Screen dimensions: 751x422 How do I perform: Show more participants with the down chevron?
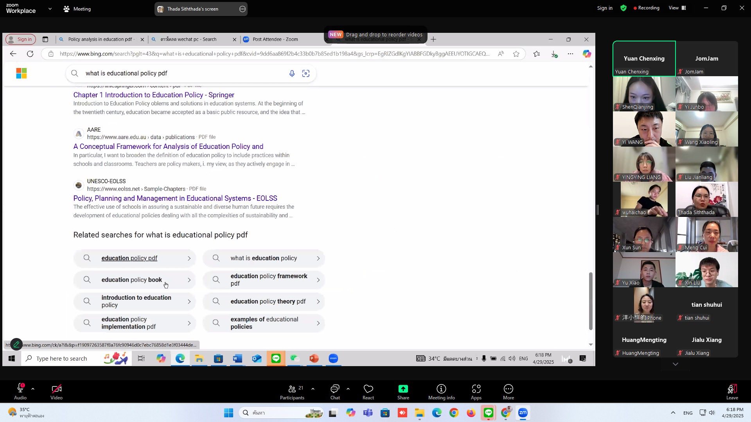(x=676, y=364)
